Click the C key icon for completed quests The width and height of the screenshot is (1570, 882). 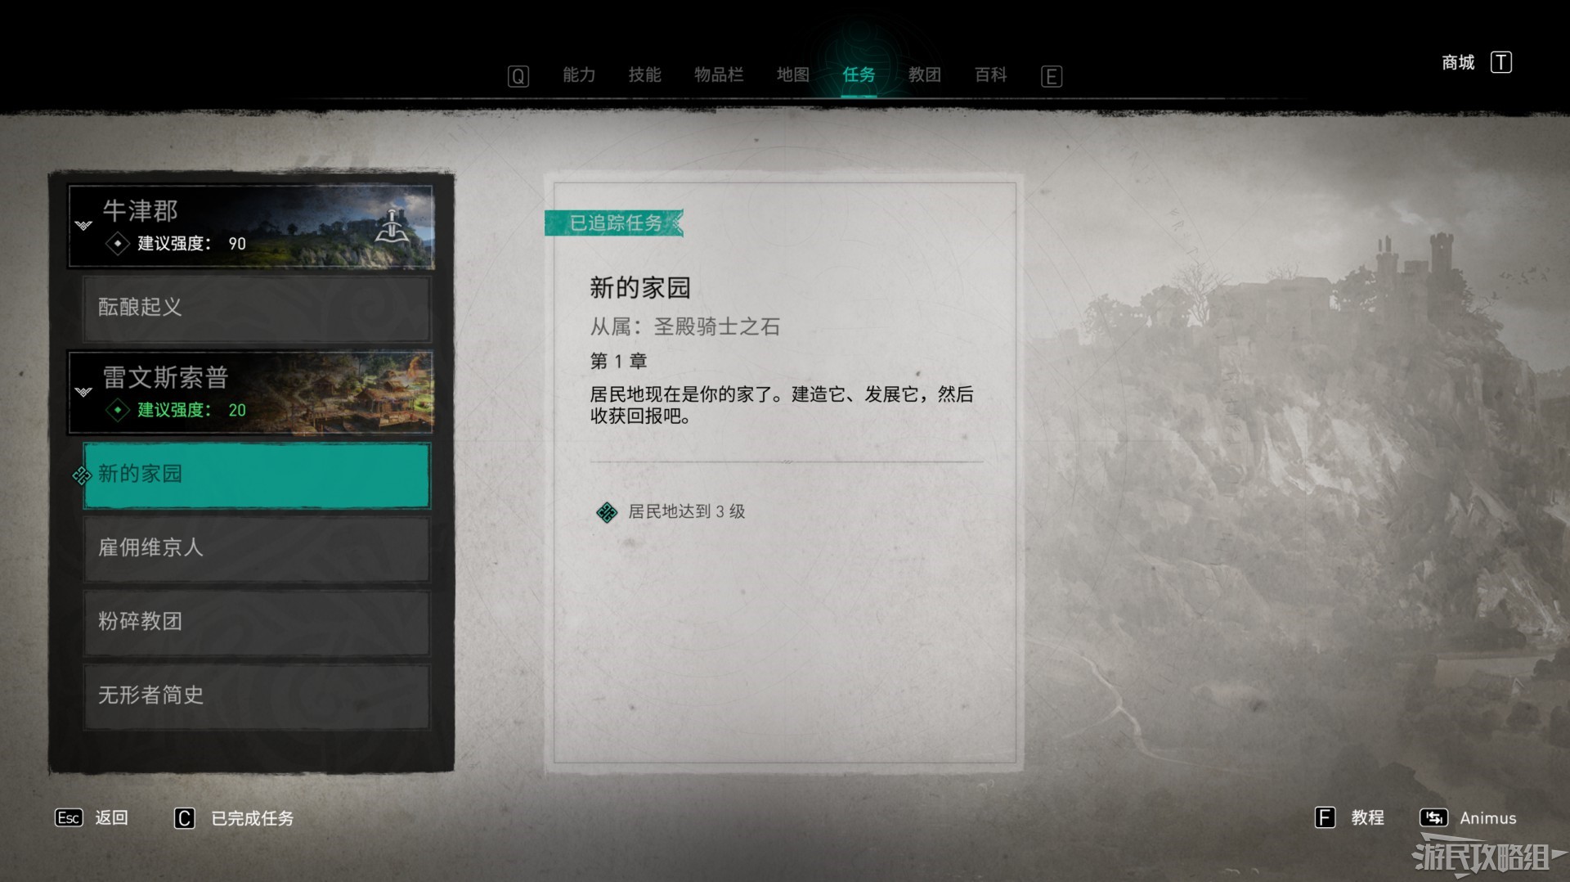click(x=185, y=818)
